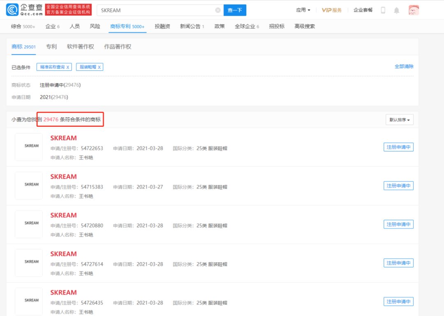Select the 2021 application date filter
This screenshot has width=444, height=316.
pos(45,97)
